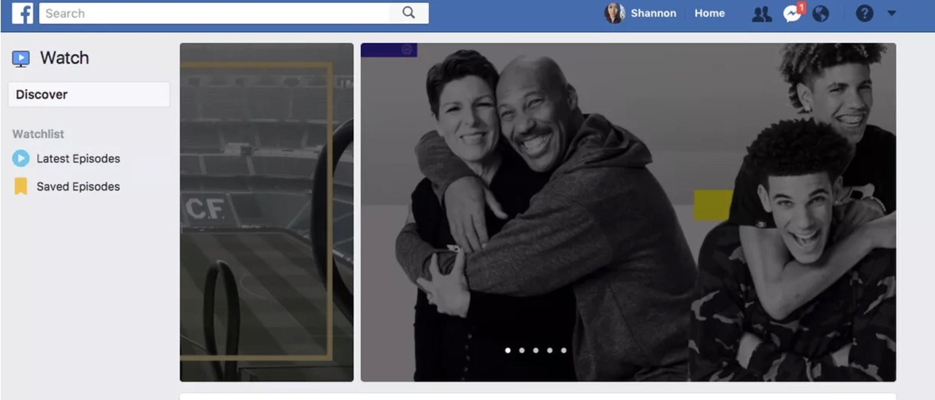Click the Watch heading title
This screenshot has height=400, width=935.
pos(64,58)
